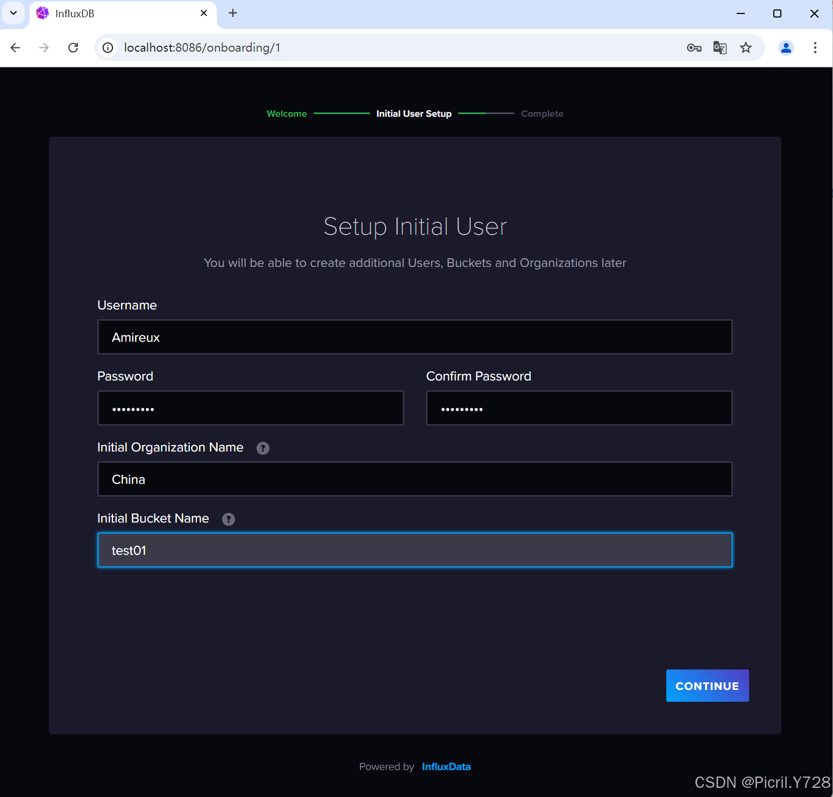Open a new tab with the plus button
The height and width of the screenshot is (797, 833).
[x=232, y=13]
